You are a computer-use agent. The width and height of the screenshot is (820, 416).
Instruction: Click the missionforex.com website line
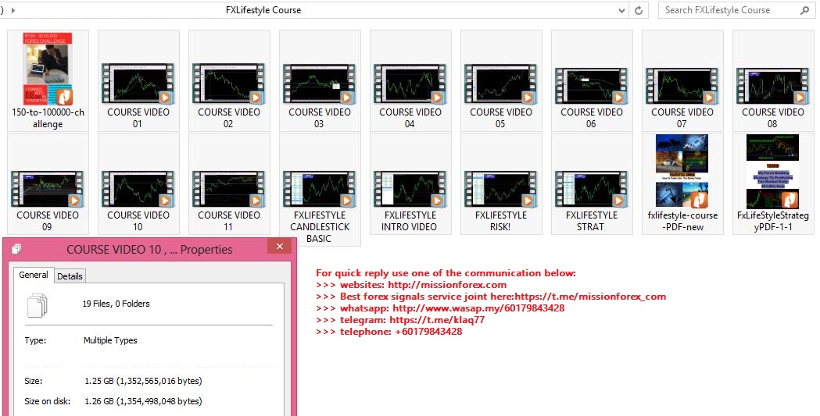tap(411, 285)
